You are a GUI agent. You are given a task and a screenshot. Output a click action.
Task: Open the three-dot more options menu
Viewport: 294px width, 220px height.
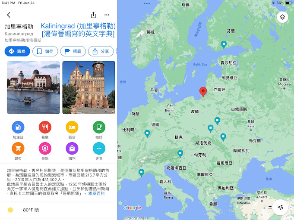107,15
